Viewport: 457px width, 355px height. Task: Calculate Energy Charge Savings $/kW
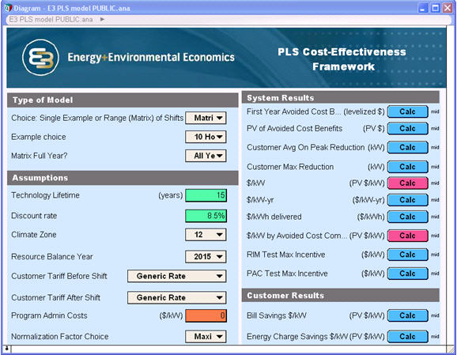pos(408,337)
